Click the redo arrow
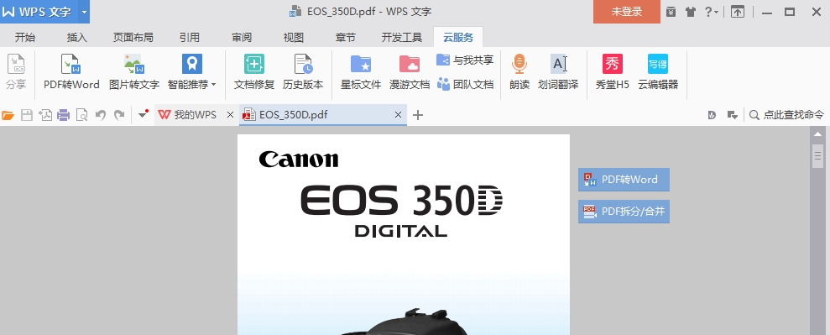Viewport: 830px width, 335px height. 120,115
